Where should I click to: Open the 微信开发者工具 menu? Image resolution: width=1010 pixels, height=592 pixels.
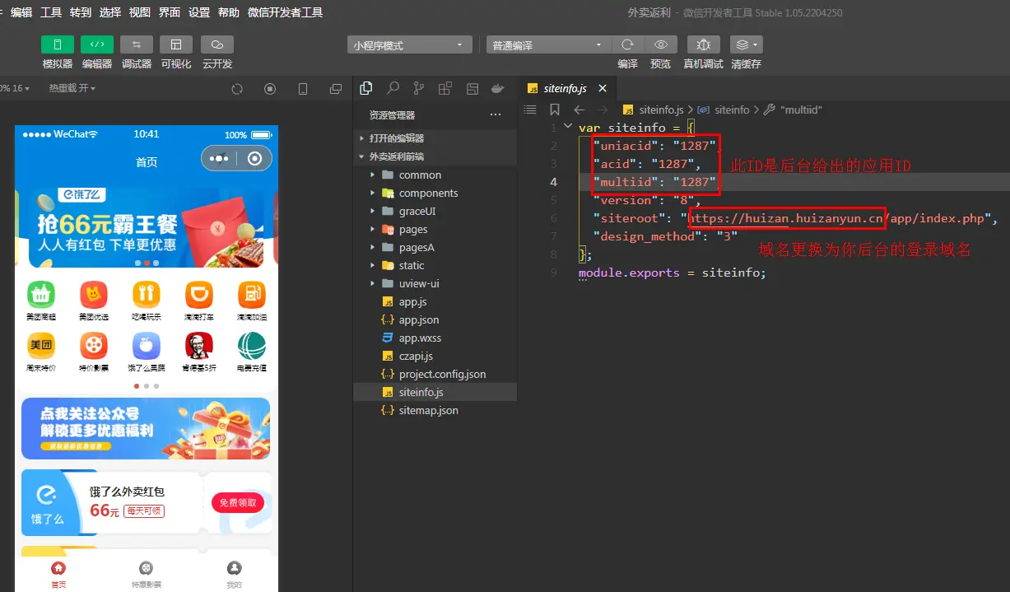(285, 12)
